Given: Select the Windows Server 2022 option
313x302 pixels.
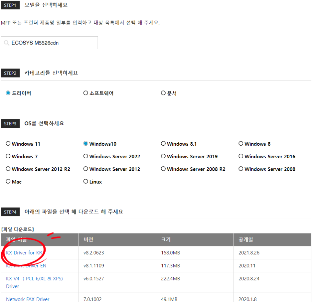Looking at the screenshot, I should (x=86, y=156).
